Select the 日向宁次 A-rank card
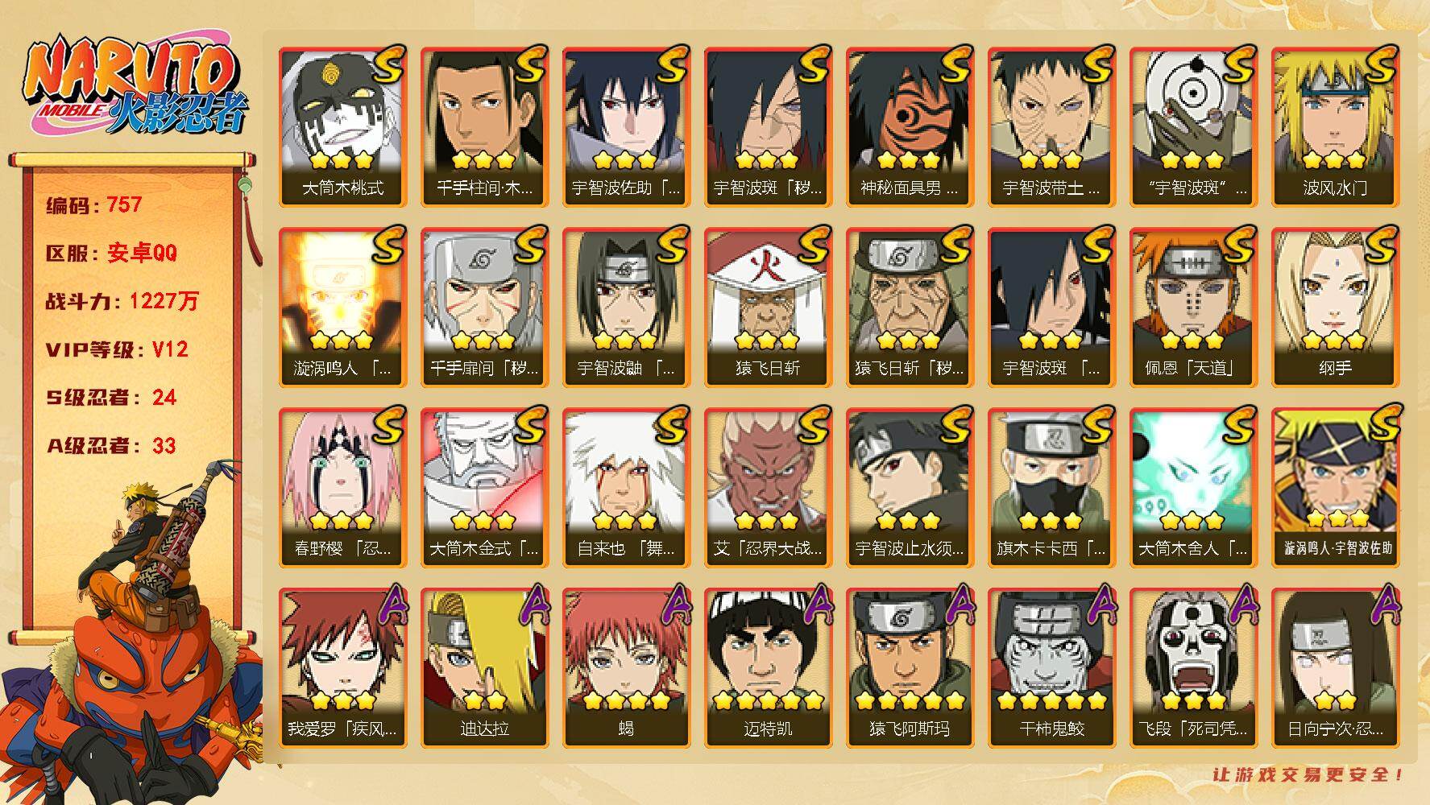 tap(1335, 667)
